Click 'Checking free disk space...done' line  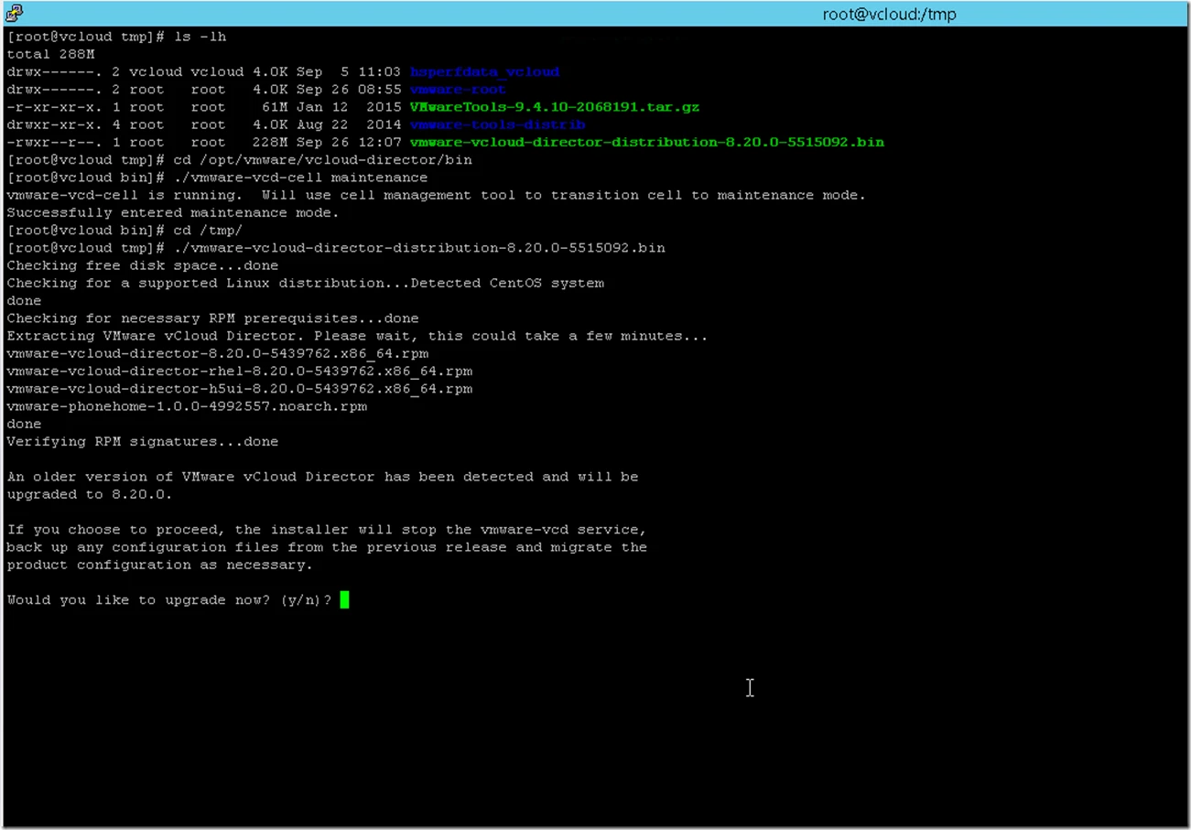coord(143,265)
